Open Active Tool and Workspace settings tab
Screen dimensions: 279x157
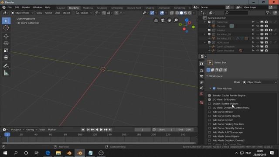201,64
